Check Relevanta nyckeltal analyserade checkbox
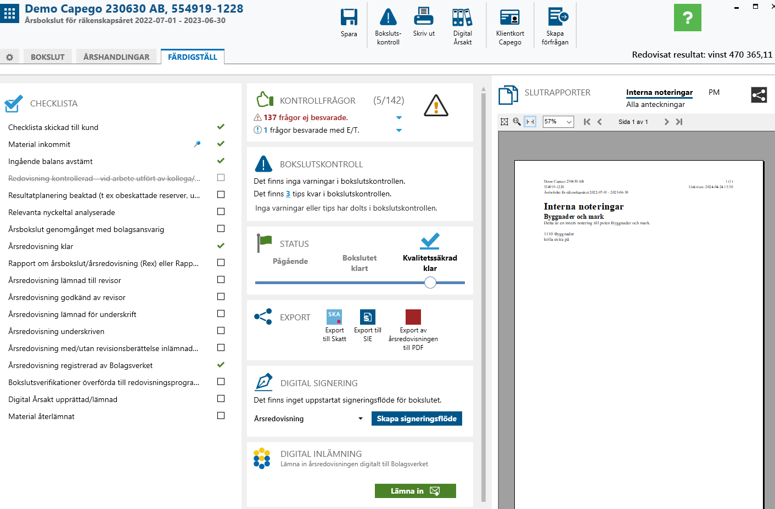 221,212
